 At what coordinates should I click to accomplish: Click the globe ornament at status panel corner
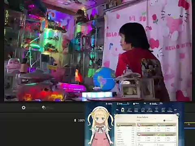(178, 115)
